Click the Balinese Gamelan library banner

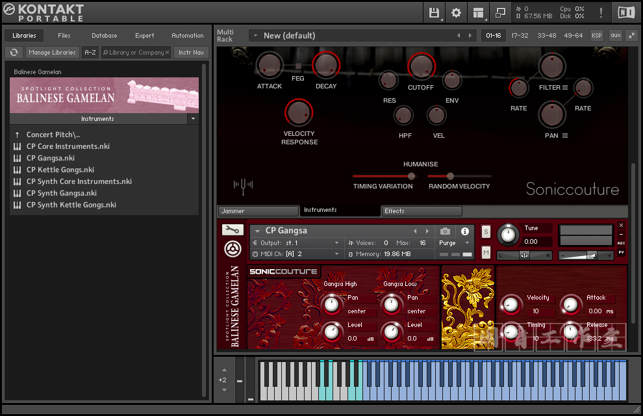coord(104,95)
